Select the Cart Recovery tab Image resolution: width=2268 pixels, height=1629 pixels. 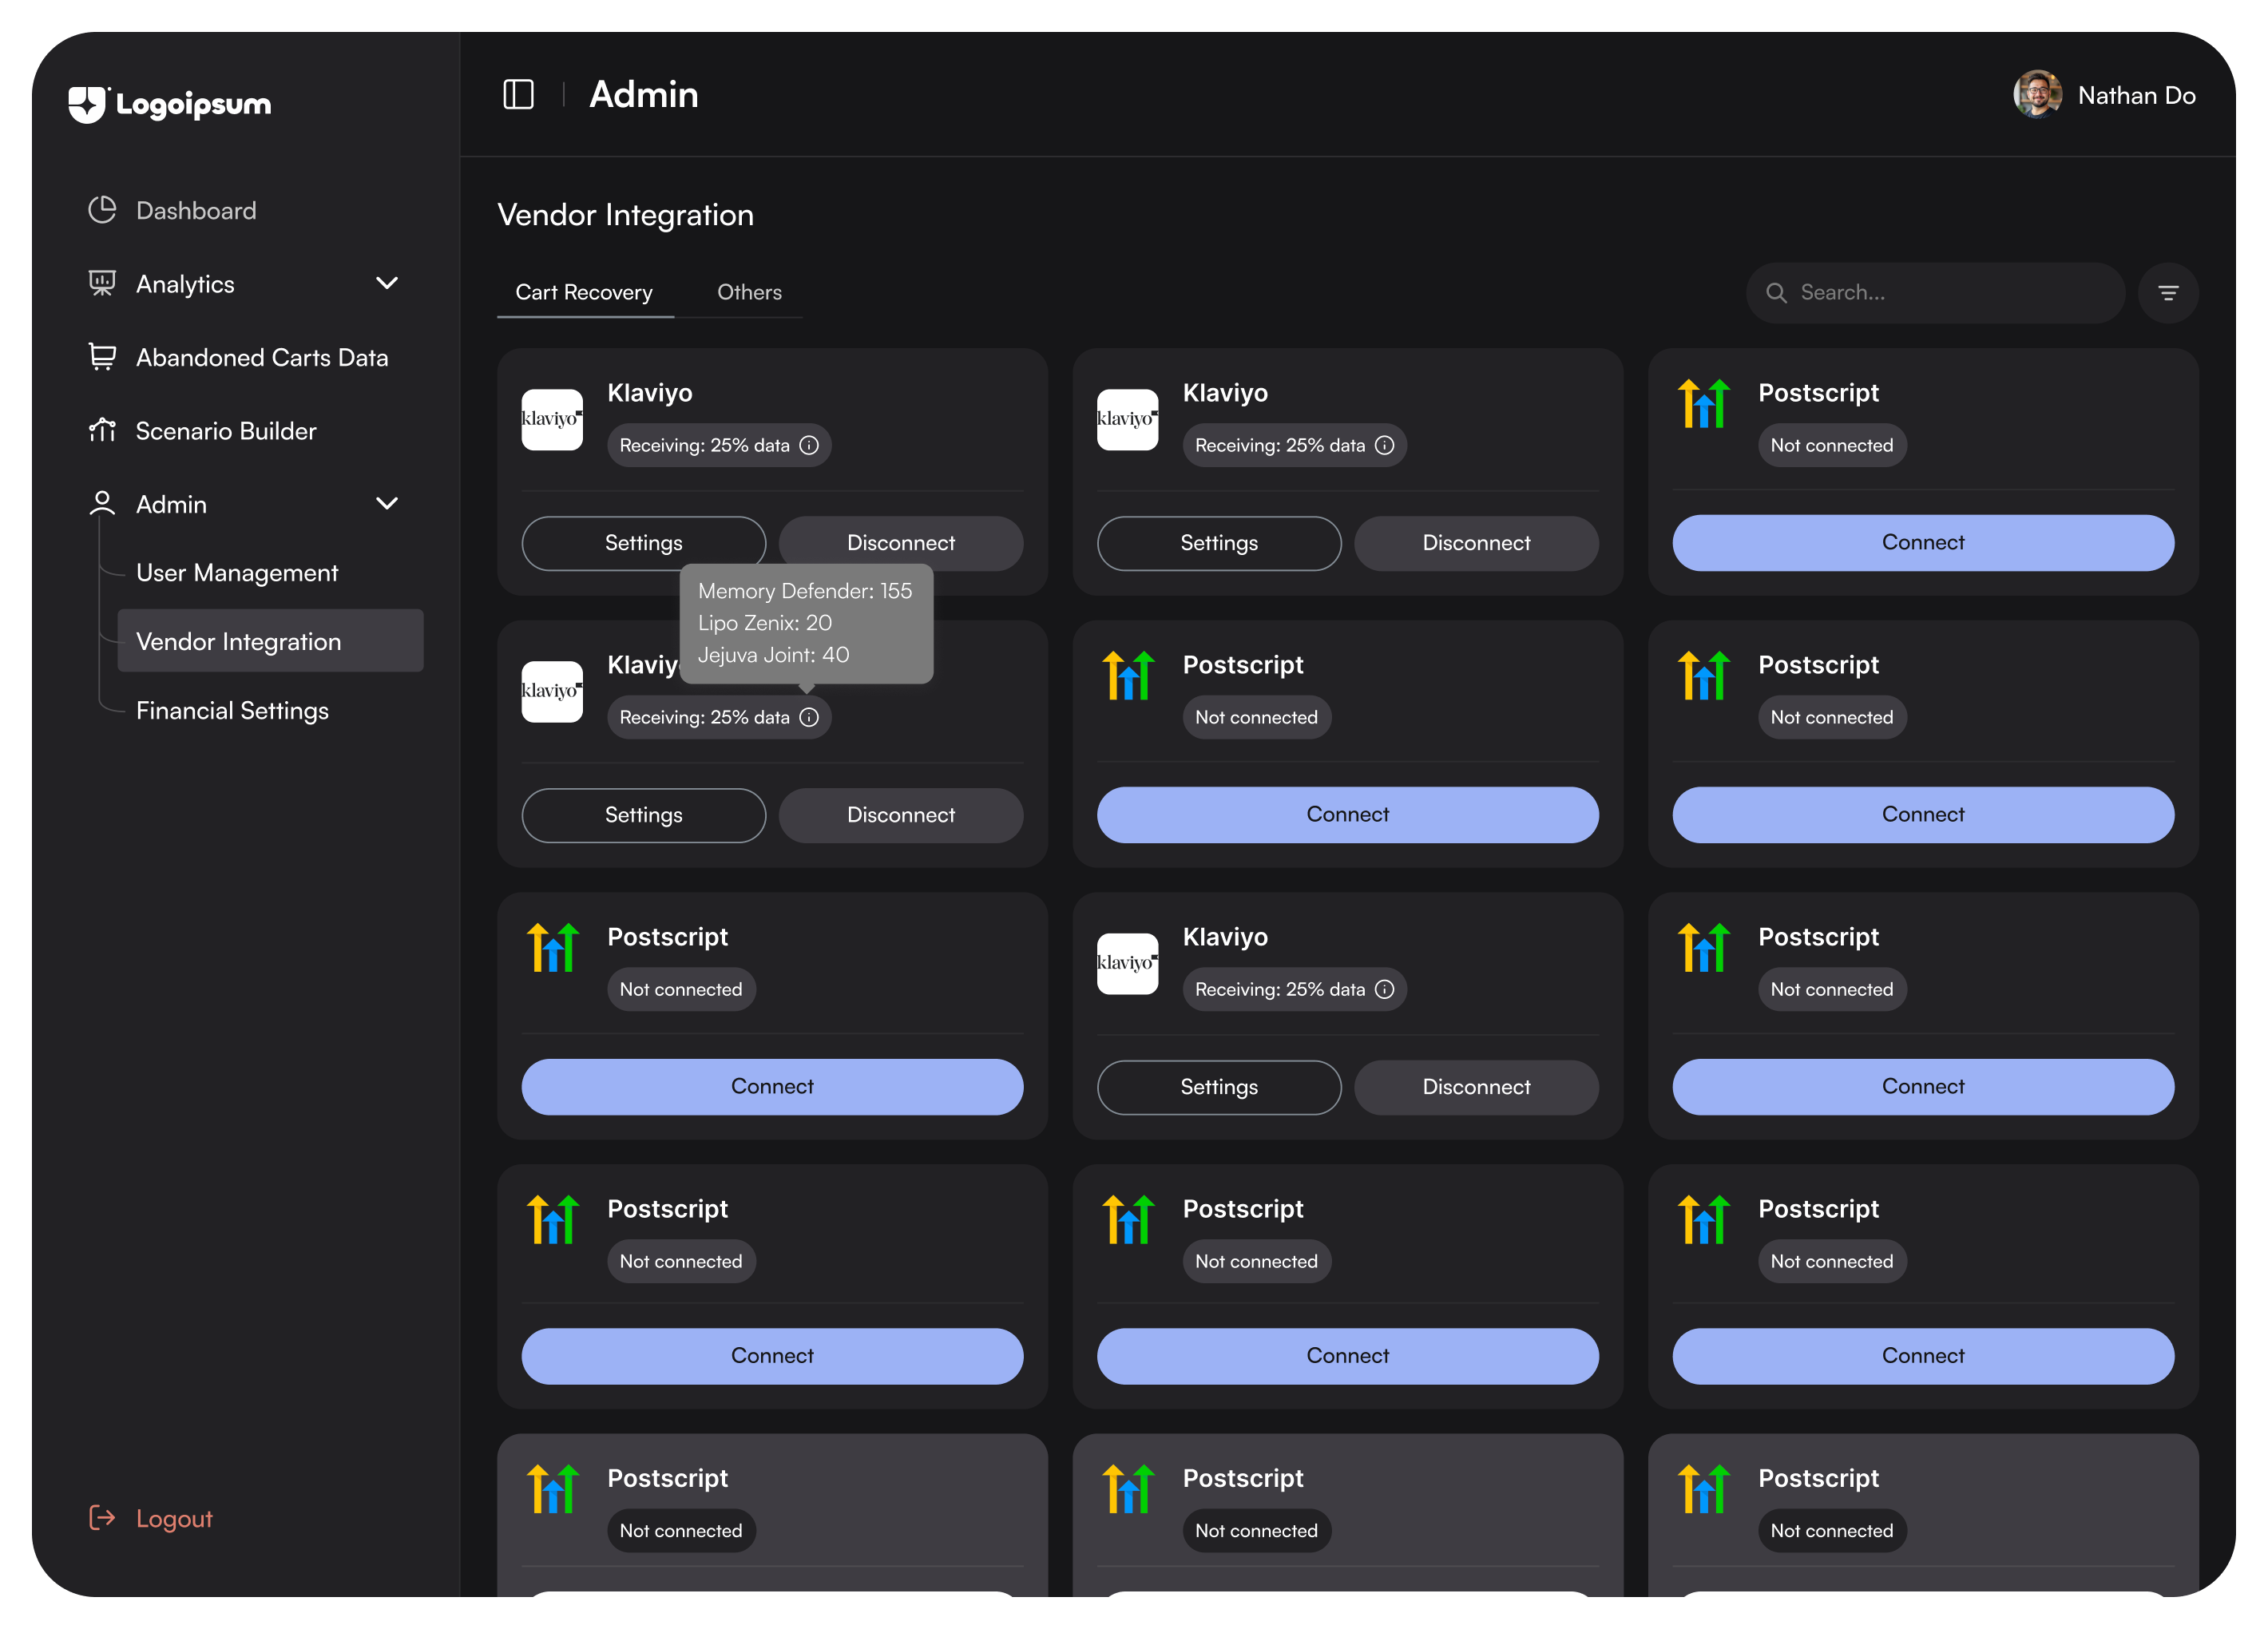(x=584, y=292)
